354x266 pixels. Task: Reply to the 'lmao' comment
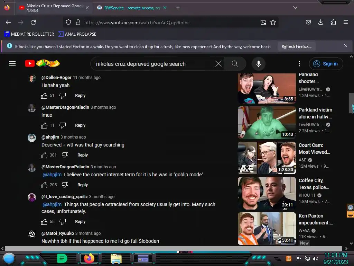pos(80,125)
